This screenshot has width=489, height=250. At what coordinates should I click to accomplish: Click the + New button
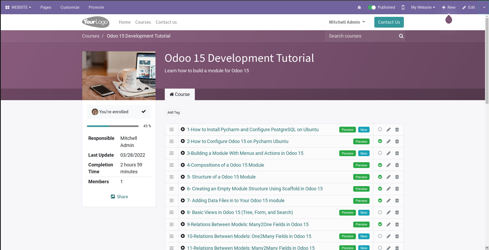(x=449, y=7)
